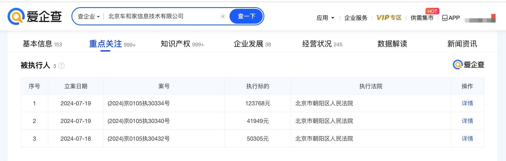Click the 爱企查 logo in the header
Screen dimensions: 506x161
click(x=34, y=16)
